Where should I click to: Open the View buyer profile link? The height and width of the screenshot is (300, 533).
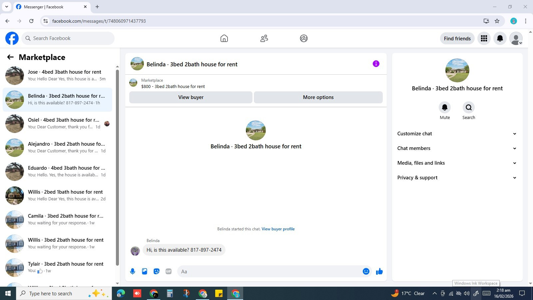[x=278, y=229]
